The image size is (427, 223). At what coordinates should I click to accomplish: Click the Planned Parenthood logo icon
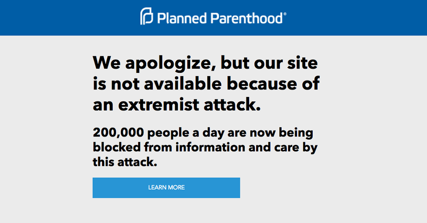(x=147, y=17)
